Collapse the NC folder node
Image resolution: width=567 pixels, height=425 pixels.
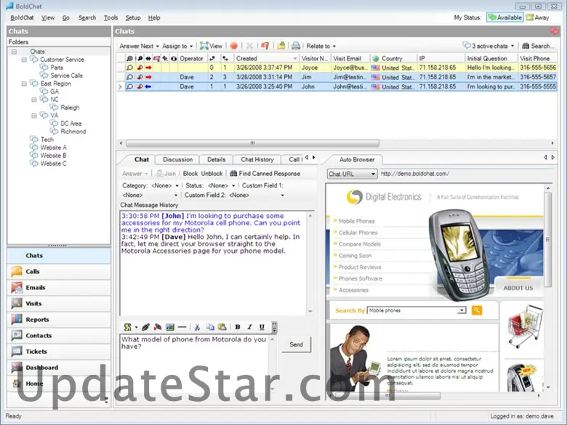(x=34, y=100)
